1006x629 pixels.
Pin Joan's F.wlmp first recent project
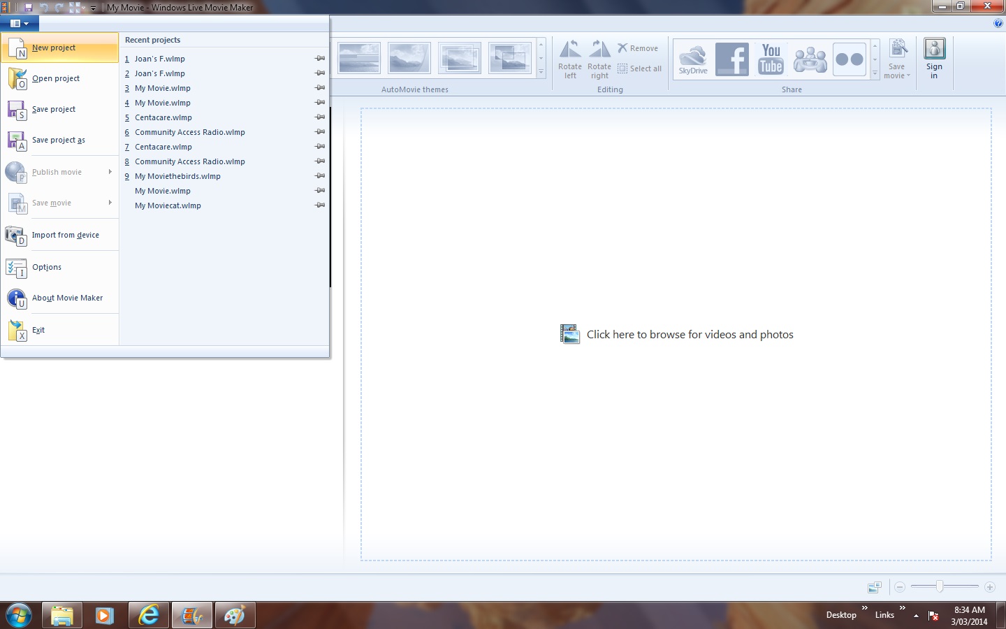click(320, 59)
